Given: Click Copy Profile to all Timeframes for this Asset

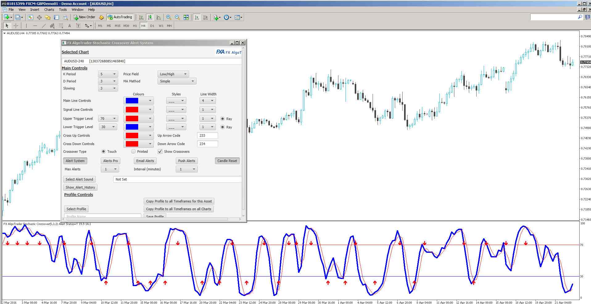Looking at the screenshot, I should point(179,201).
